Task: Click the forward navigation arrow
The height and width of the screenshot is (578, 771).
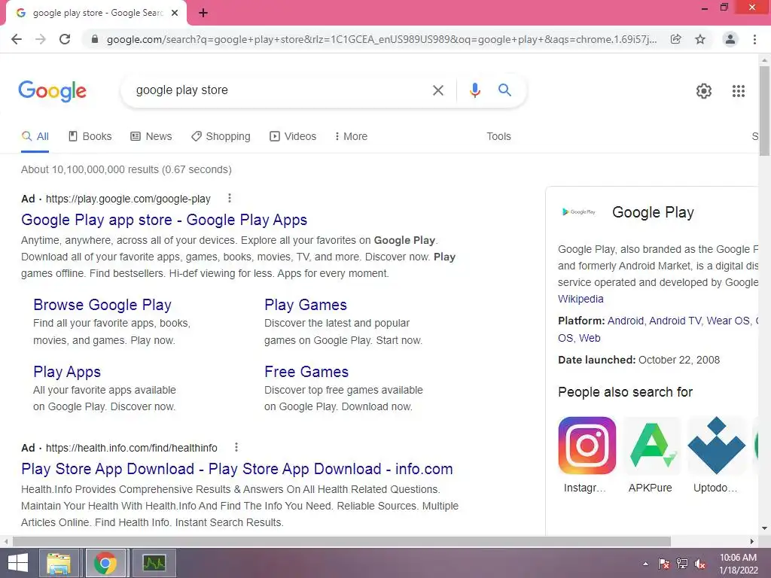Action: (x=41, y=39)
